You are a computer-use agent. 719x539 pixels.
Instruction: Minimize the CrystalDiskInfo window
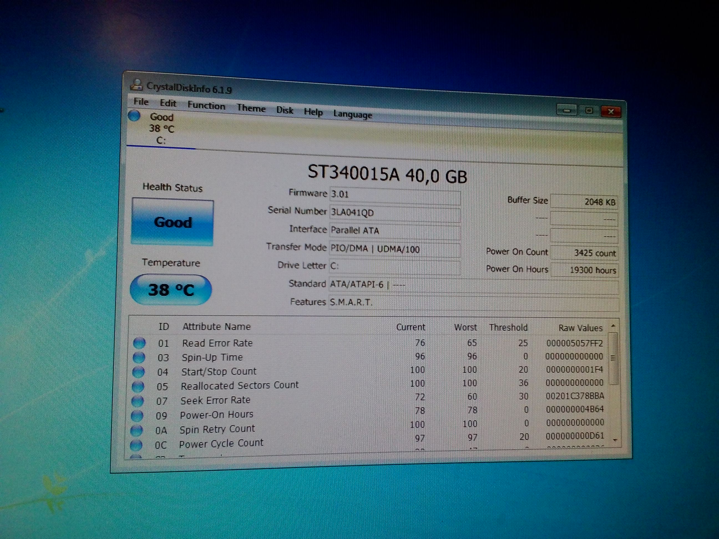566,110
